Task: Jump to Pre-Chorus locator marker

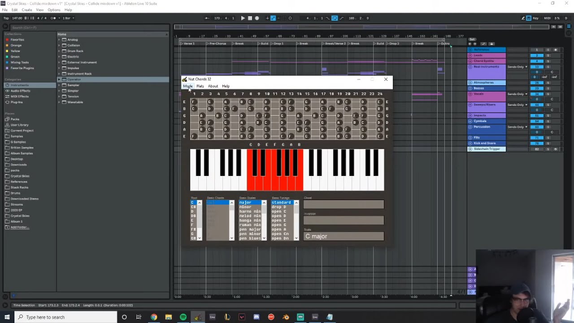Action: click(216, 44)
